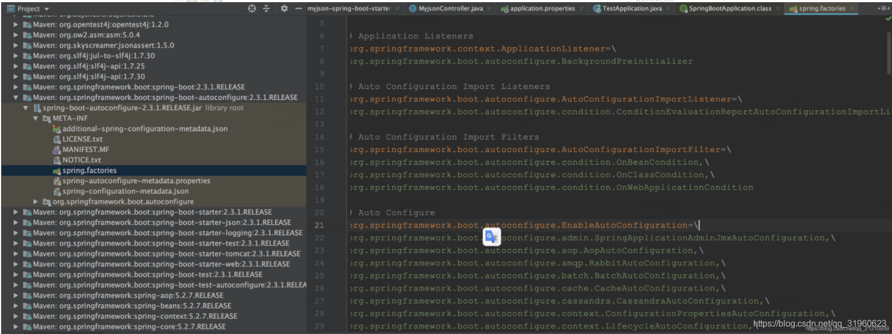892x334 pixels.
Task: Click library icon of slf4j-api:1.7.30
Action: tap(27, 77)
